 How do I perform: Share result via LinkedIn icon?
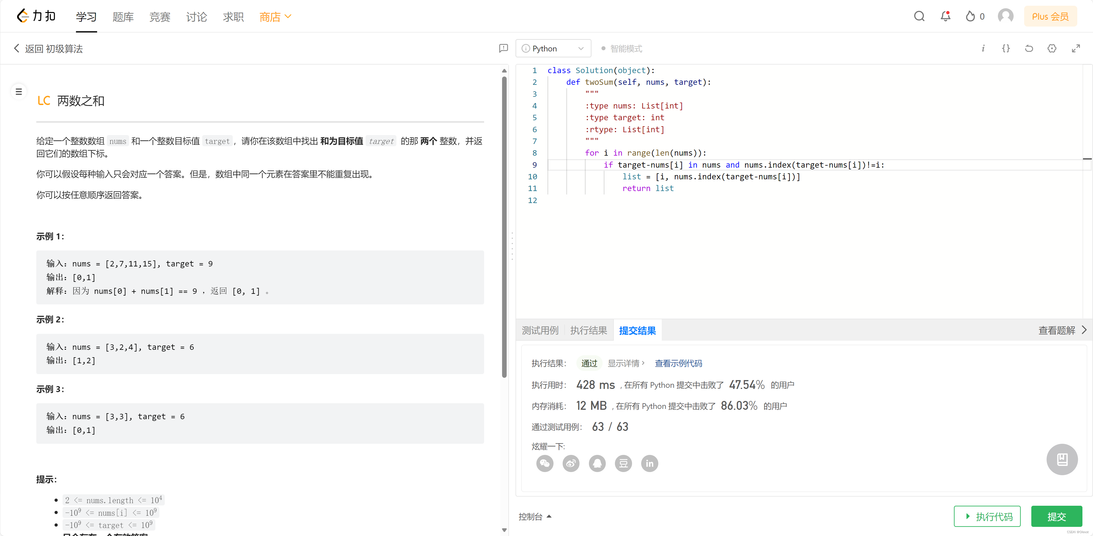click(x=650, y=463)
